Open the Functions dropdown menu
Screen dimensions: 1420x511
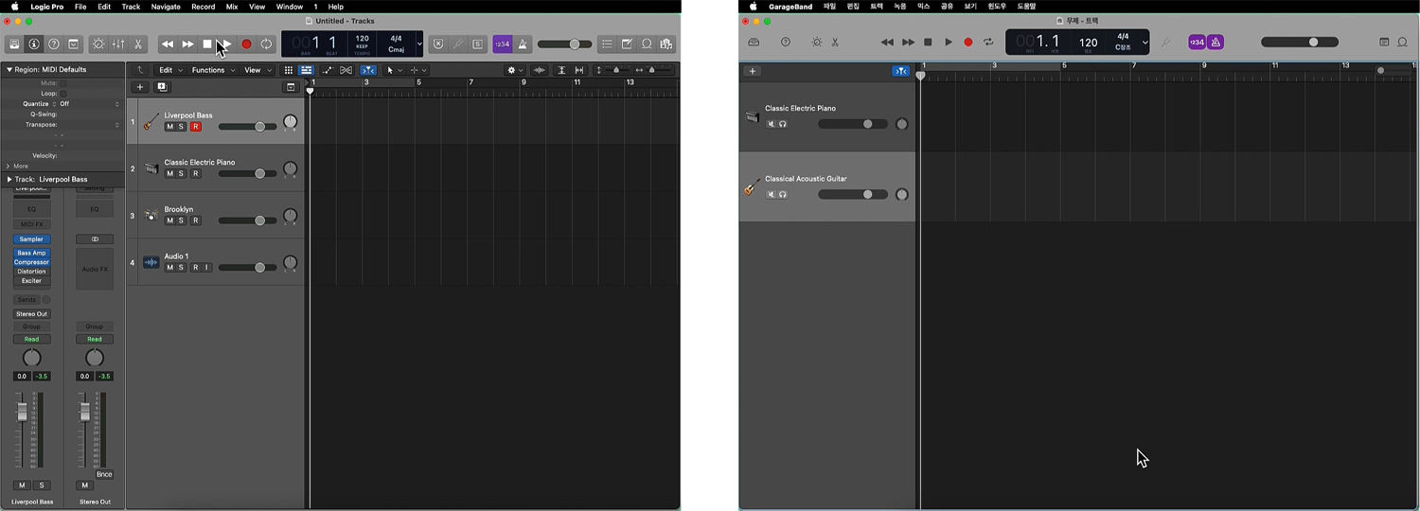point(213,70)
